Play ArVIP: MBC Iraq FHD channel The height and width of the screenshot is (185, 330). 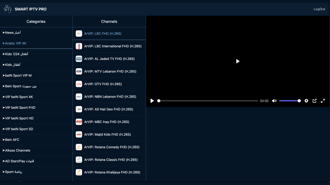pyautogui.click(x=109, y=122)
